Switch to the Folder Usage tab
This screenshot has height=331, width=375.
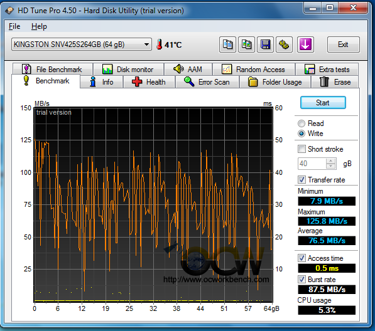pos(275,82)
